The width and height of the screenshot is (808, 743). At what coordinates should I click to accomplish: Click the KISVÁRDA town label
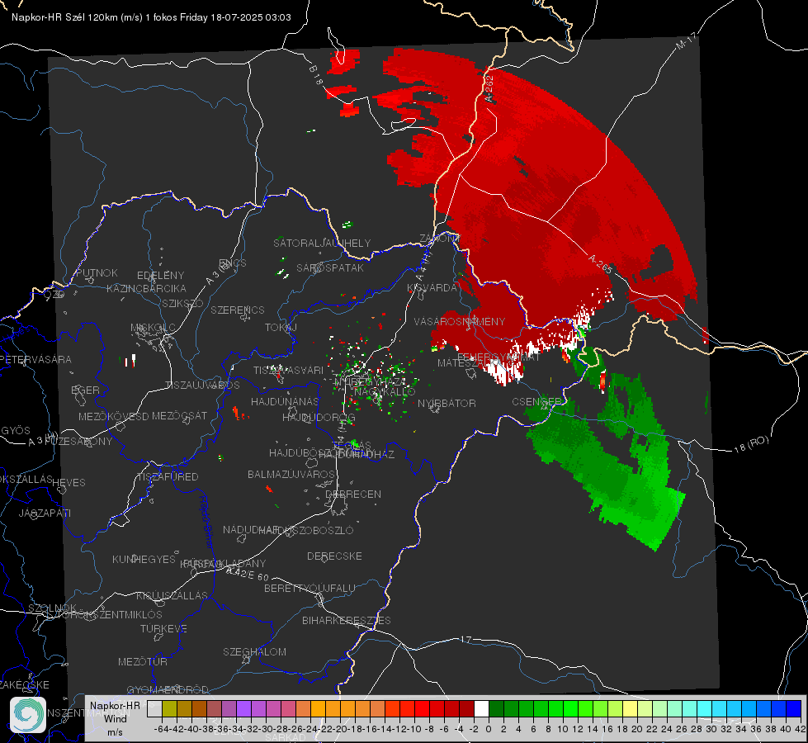click(x=432, y=288)
